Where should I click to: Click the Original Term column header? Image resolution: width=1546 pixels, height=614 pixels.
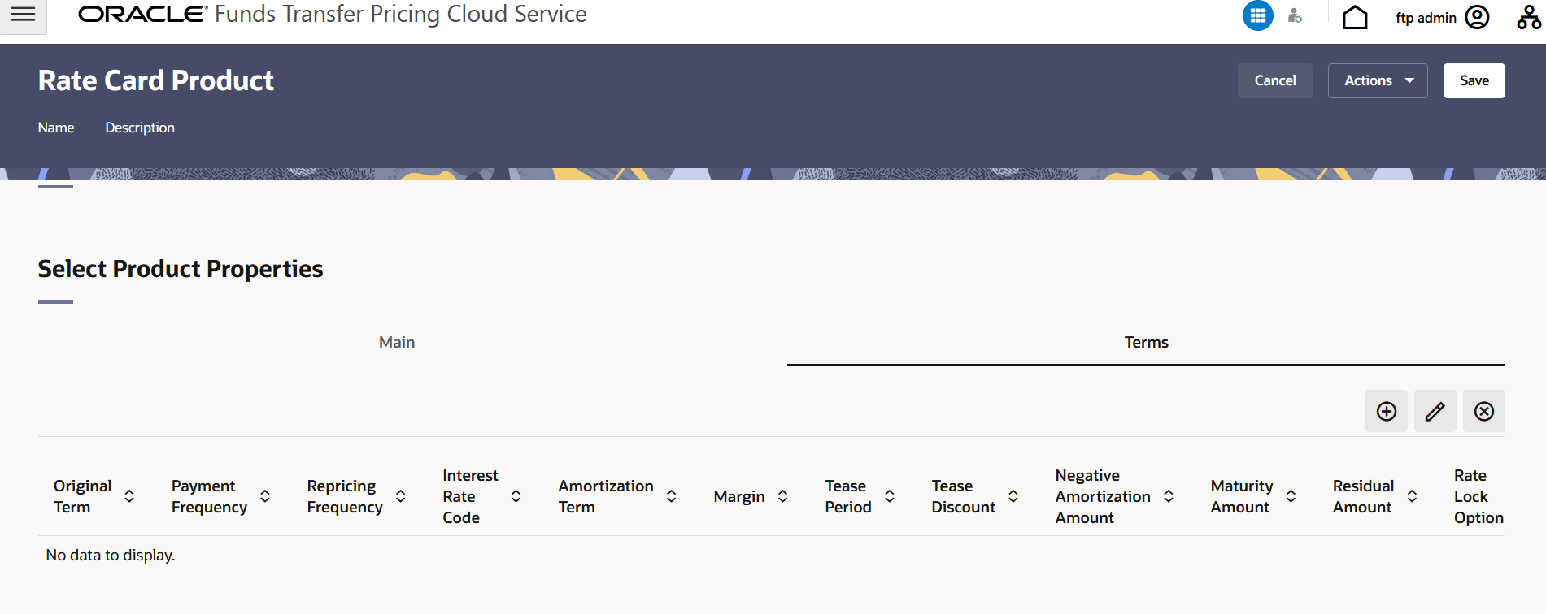(x=82, y=496)
